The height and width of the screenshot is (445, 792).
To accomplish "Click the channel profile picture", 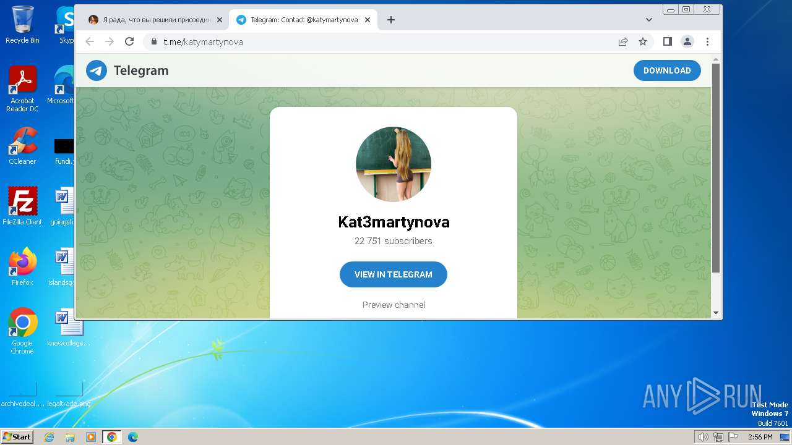I will 394,164.
